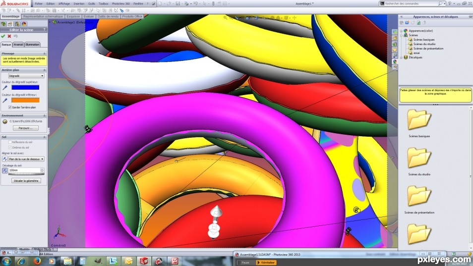Open the Fichier menu
The height and width of the screenshot is (266, 473).
click(x=39, y=3)
